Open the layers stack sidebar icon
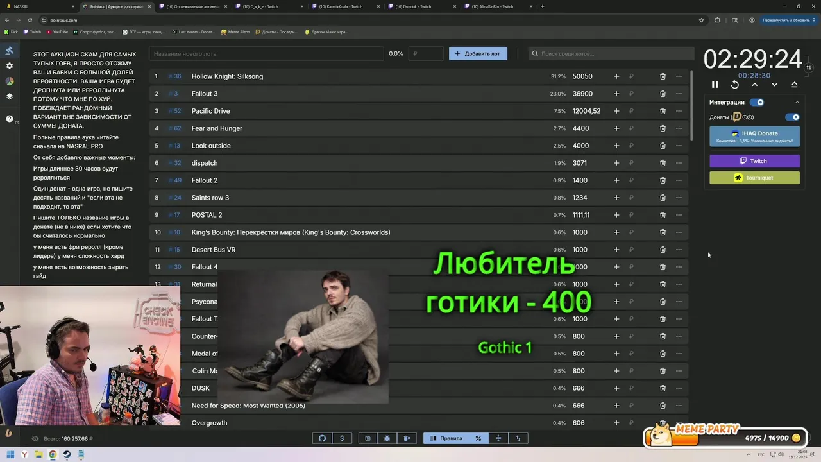 click(x=10, y=97)
